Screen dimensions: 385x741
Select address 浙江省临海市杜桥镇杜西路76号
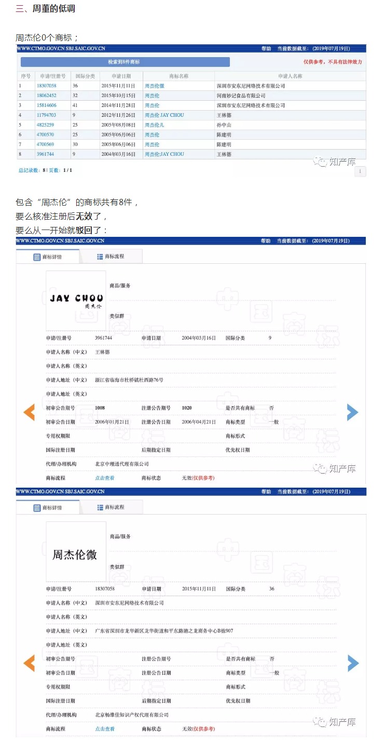[129, 380]
